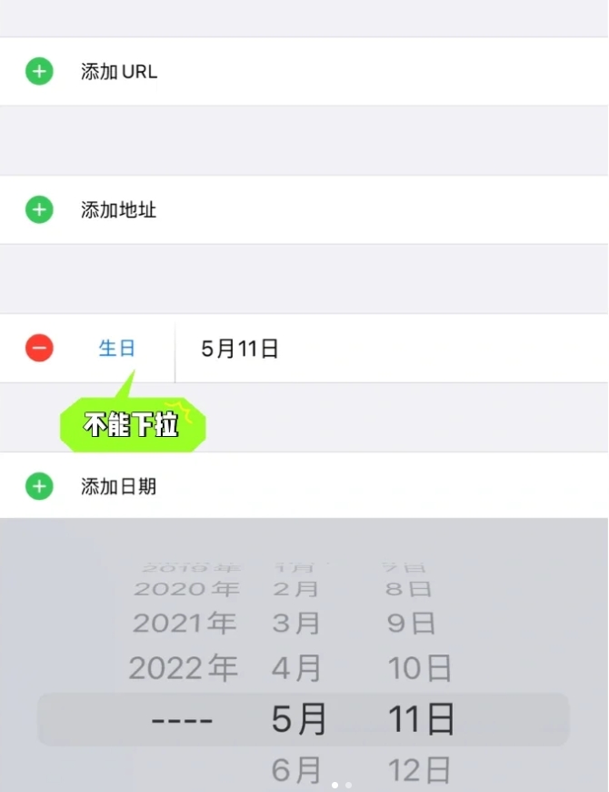Tap green plus icon beside 添加 URL

[39, 71]
